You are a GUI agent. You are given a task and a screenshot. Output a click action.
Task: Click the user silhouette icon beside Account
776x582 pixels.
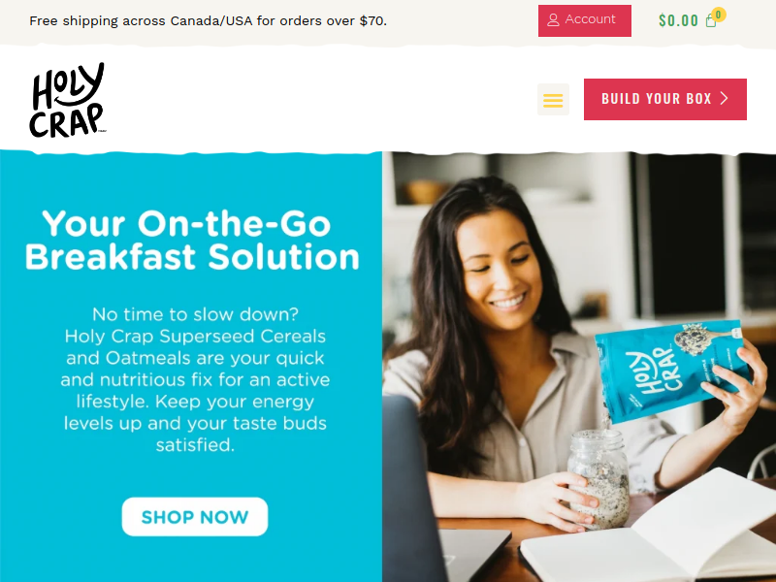[553, 20]
